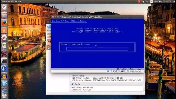The height and width of the screenshot is (99, 176).
Task: Click the green mouse integration icon in status bar
Action: tap(128, 71)
